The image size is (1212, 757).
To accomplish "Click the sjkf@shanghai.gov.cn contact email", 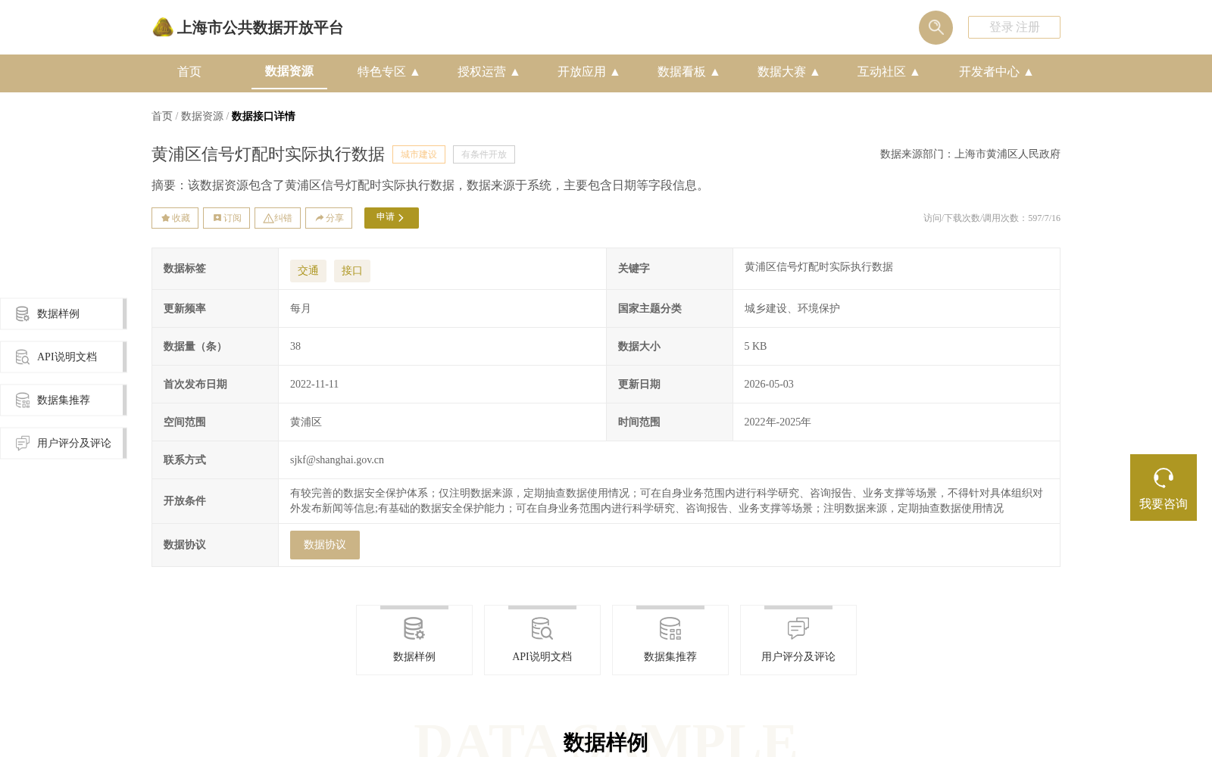I will 337,459.
